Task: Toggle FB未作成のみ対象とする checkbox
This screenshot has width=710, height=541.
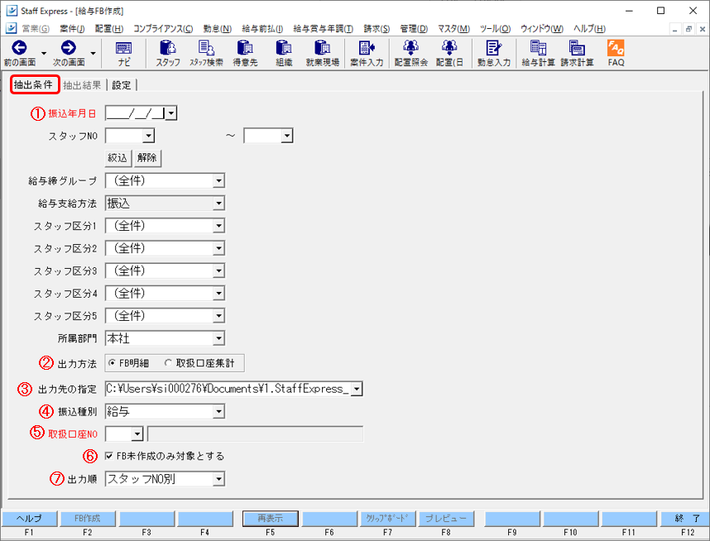Action: pos(108,456)
